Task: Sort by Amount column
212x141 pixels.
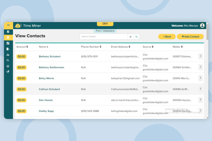Action: click(22, 47)
